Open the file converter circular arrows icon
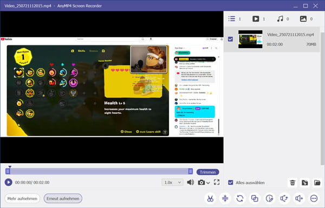Image resolution: width=325 pixels, height=208 pixels. (240, 198)
